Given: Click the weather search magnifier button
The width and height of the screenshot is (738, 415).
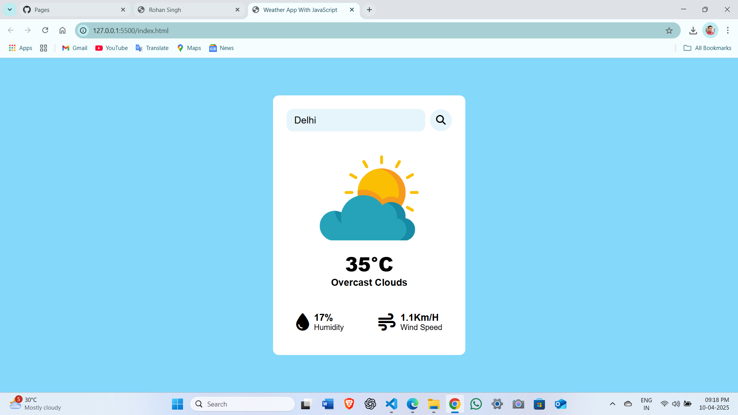Looking at the screenshot, I should pyautogui.click(x=441, y=120).
